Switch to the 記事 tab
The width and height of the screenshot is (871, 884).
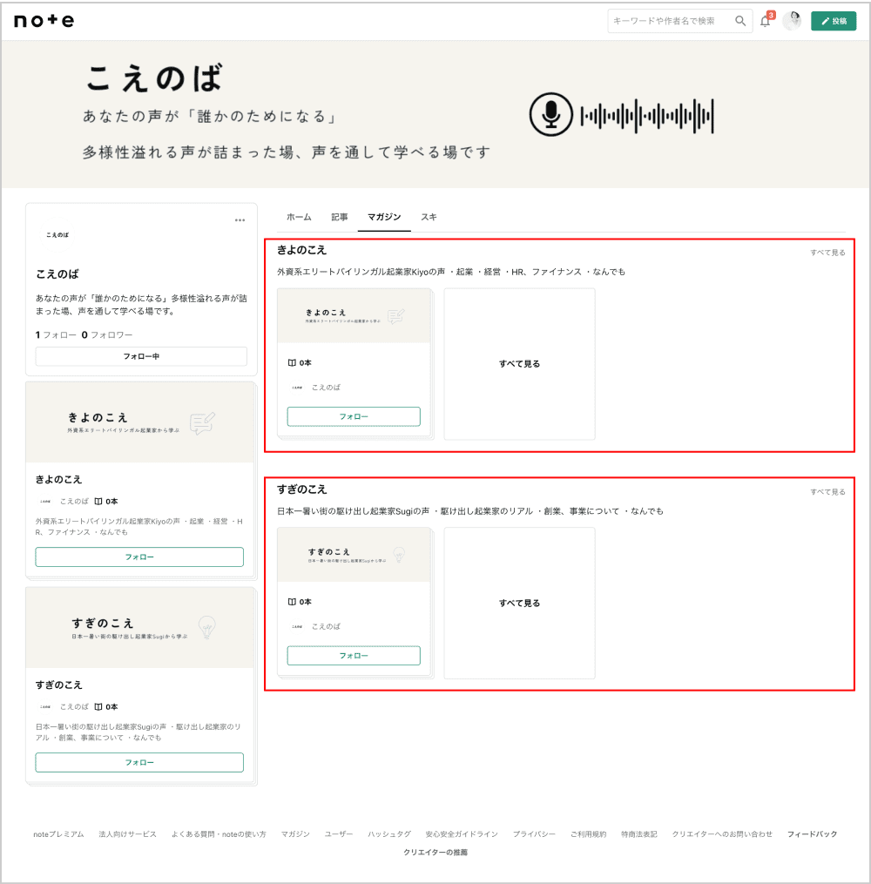pos(340,217)
